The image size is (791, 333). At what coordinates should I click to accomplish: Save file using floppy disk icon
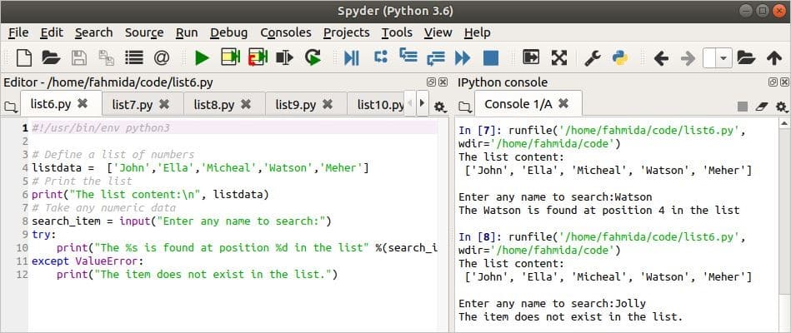[78, 58]
